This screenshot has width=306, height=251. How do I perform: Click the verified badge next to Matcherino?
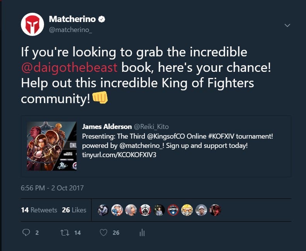102,19
